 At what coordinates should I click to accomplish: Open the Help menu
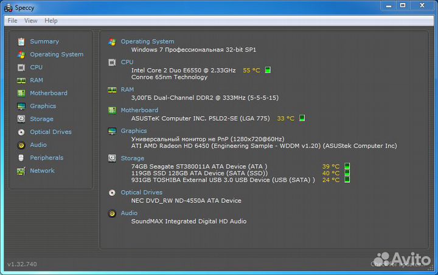tap(51, 21)
